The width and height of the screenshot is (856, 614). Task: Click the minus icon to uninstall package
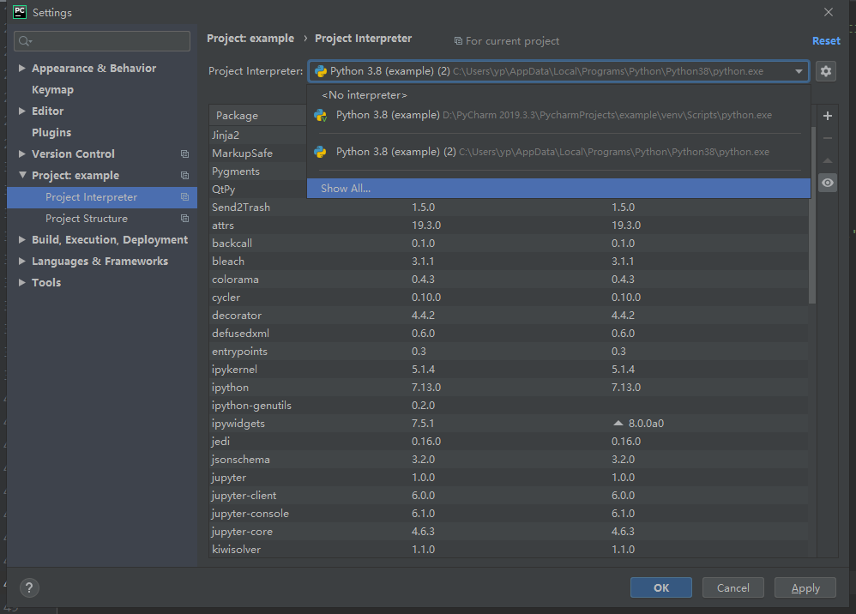tap(828, 138)
